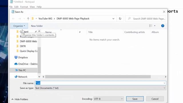Click DMP-8000 Web Page Playback breadcrumb

pyautogui.click(x=73, y=19)
